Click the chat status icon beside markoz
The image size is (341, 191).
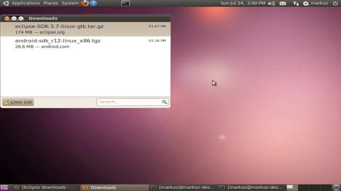click(x=306, y=3)
